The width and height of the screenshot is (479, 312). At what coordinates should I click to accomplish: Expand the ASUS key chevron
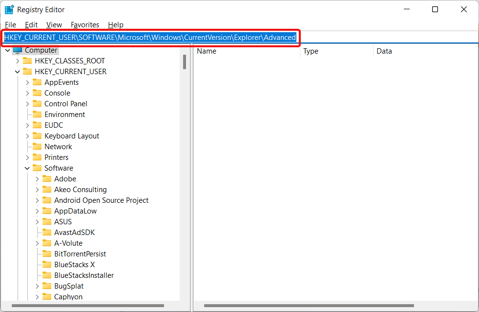click(37, 222)
